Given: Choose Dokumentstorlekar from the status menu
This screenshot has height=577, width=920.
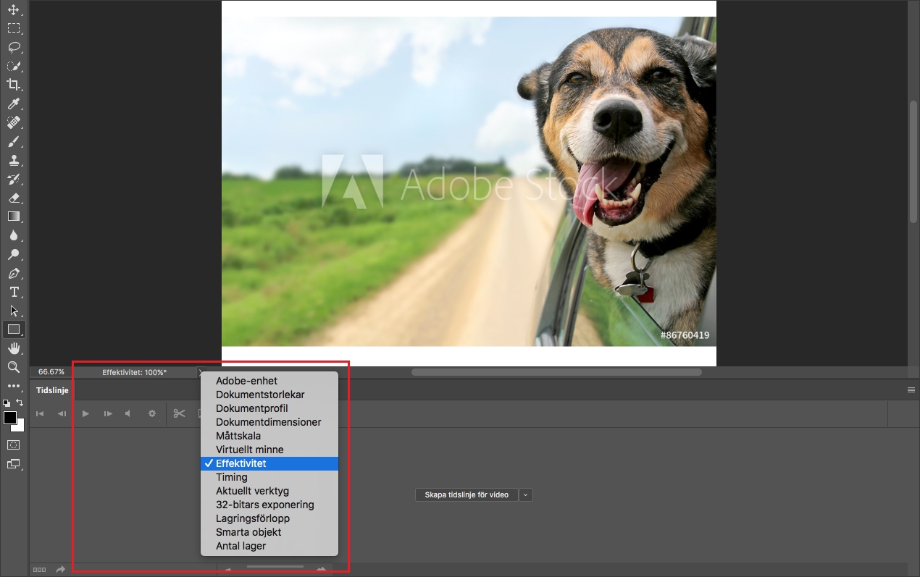Looking at the screenshot, I should (269, 395).
